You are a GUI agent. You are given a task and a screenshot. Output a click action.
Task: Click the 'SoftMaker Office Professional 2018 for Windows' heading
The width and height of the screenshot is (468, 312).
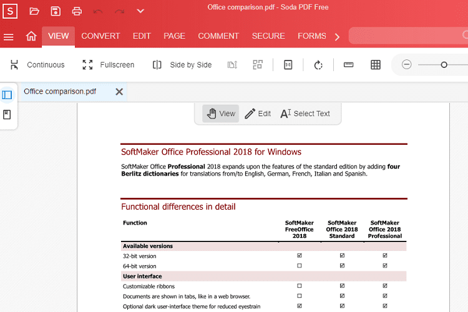(211, 152)
